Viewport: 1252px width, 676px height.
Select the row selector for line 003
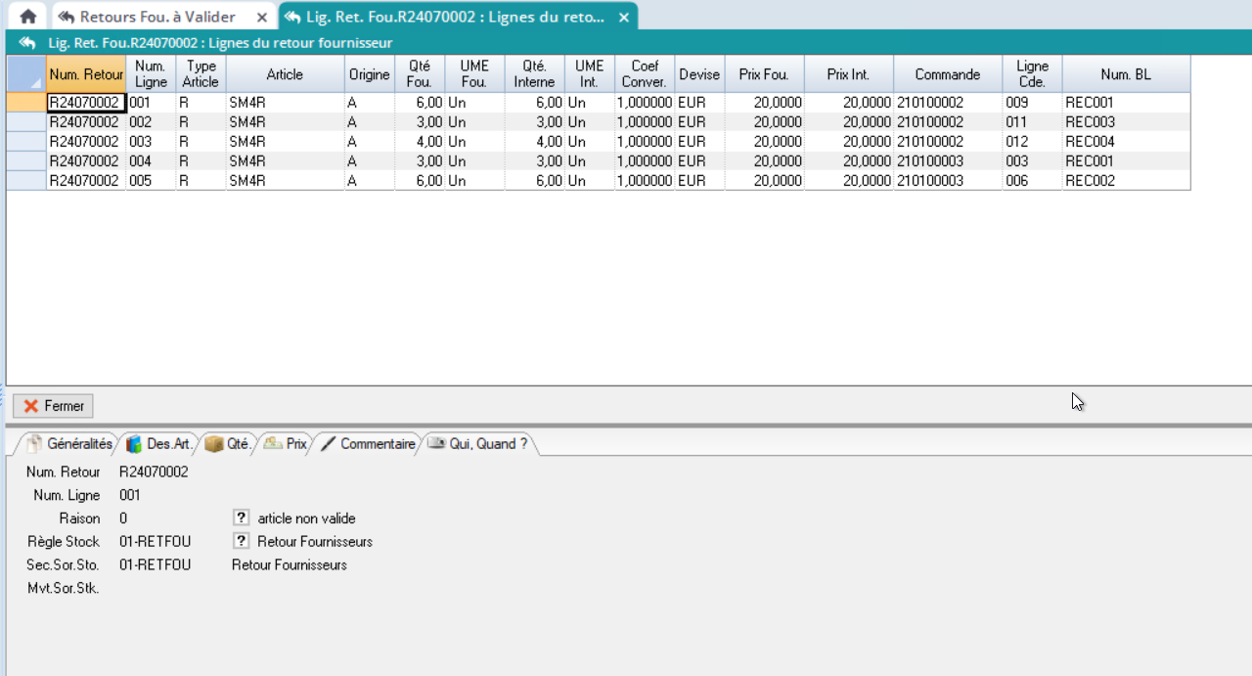[x=26, y=142]
